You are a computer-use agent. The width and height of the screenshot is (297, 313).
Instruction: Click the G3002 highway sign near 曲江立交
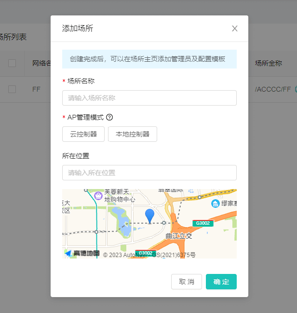[x=203, y=223]
